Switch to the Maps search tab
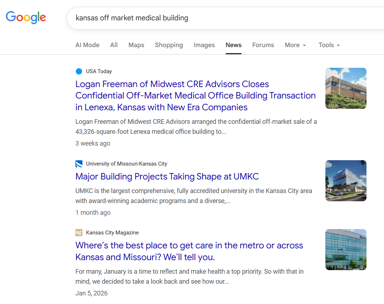The image size is (384, 304). pyautogui.click(x=136, y=45)
